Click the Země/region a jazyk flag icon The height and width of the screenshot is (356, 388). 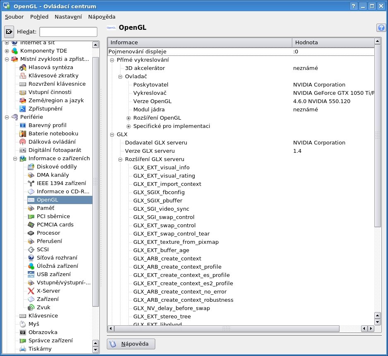coord(23,101)
